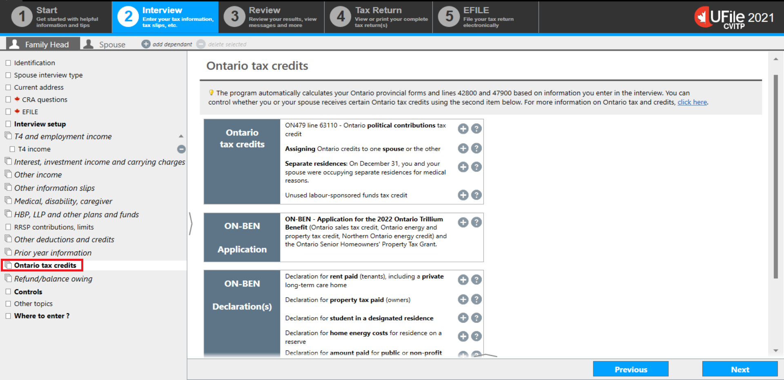Check the Where to enter ? checkbox
Viewport: 784px width, 380px height.
[x=8, y=316]
